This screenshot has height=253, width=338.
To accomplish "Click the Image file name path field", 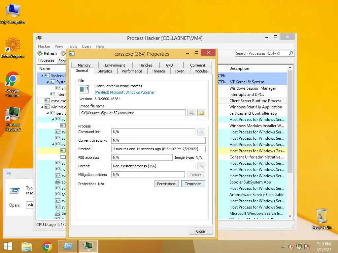I will (x=132, y=113).
